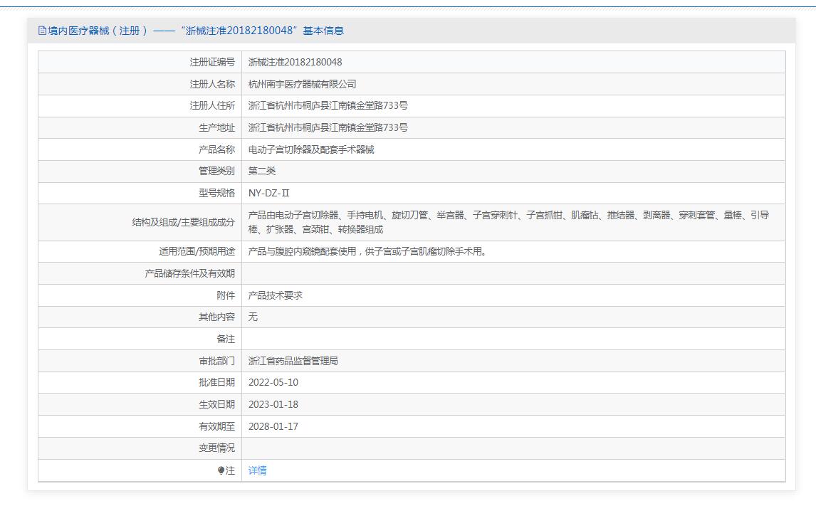
Task: Click attachment value 产品技术要求
Action: 275,295
